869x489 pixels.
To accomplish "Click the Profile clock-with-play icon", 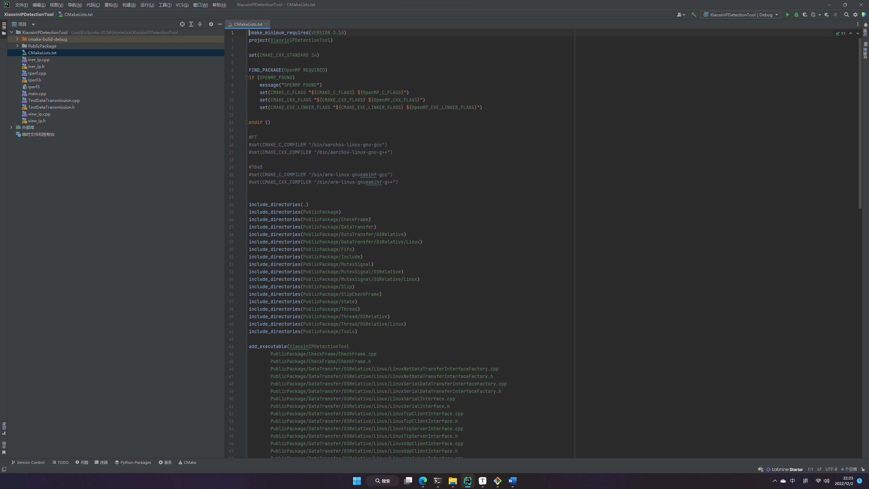I will tap(813, 15).
